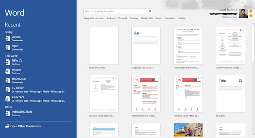Click the restore window button
Screen dimensions: 255x138
coord(242,3)
